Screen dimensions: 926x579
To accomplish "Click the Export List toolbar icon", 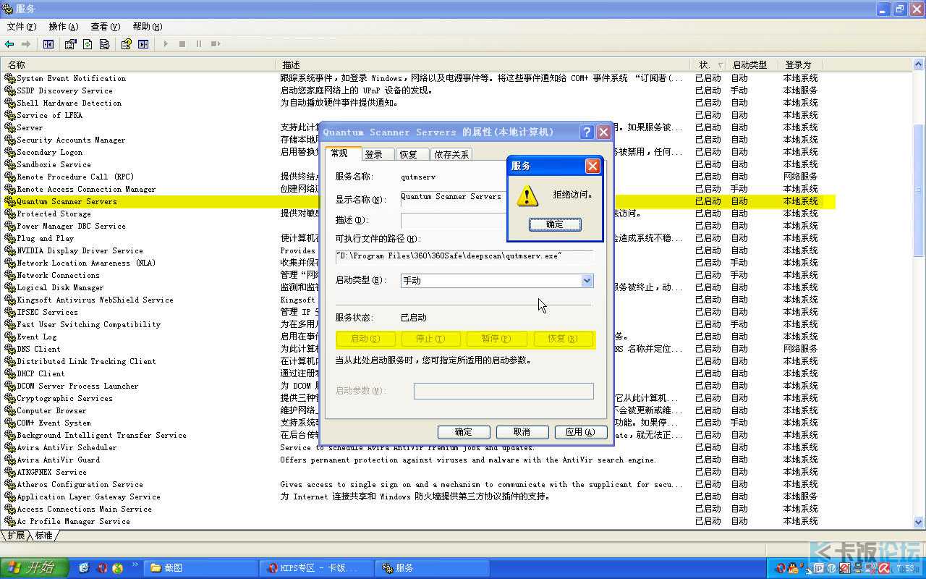I will (105, 44).
